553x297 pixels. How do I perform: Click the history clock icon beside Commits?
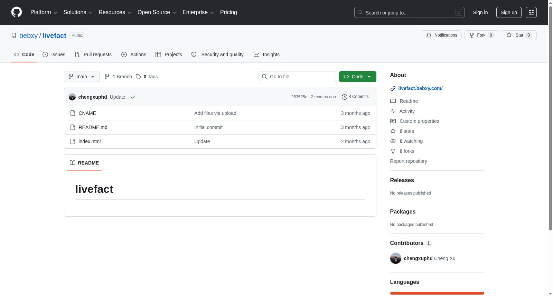[344, 97]
